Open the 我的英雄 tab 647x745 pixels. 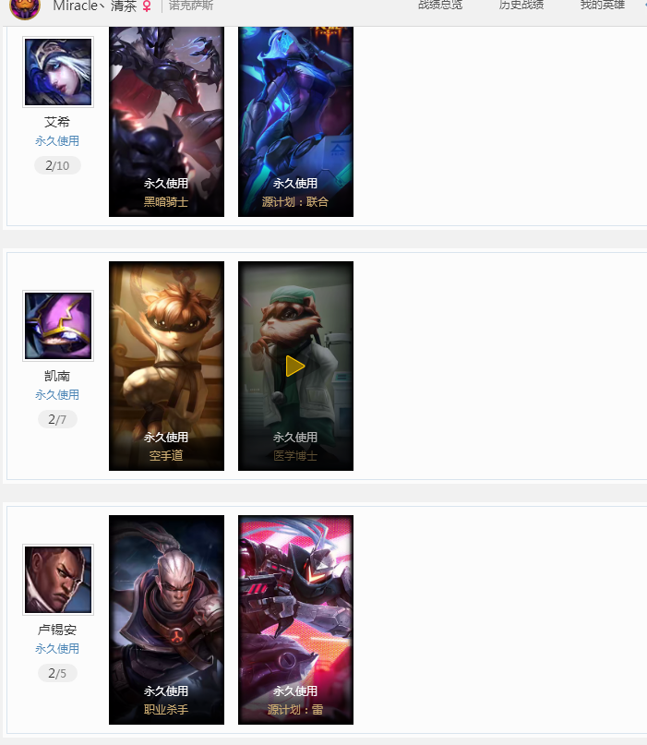tap(602, 6)
